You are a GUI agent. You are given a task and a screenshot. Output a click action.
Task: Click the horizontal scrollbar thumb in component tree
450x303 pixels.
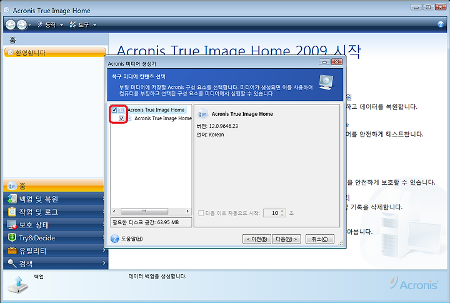coord(144,212)
